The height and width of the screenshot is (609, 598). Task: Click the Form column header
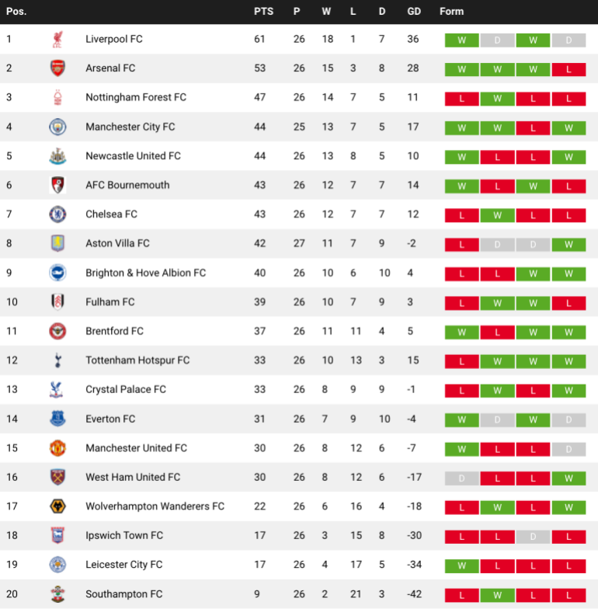tap(451, 12)
